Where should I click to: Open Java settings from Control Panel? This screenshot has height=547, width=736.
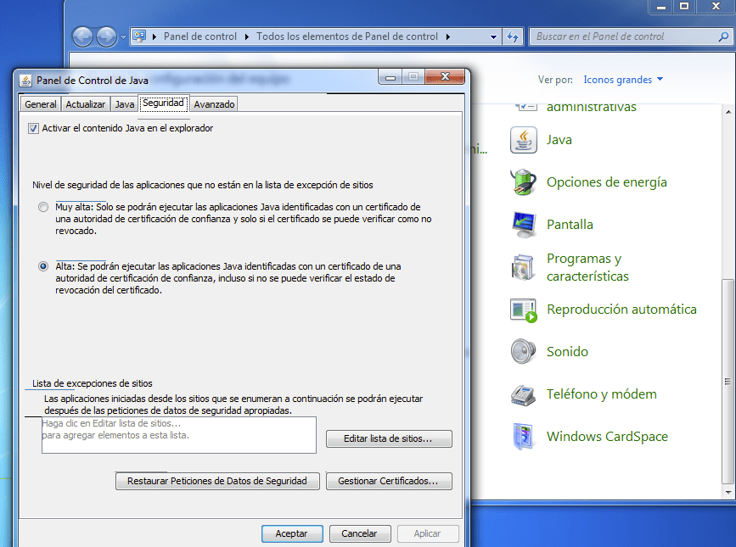(559, 140)
